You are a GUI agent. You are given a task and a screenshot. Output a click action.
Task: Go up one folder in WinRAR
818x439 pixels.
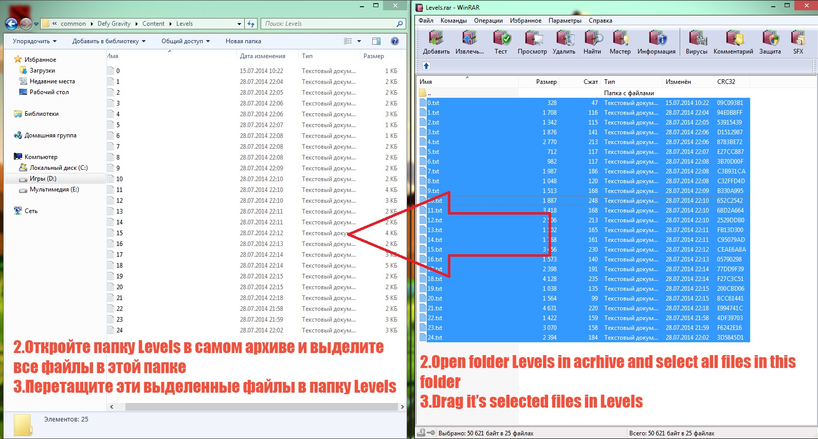point(426,66)
